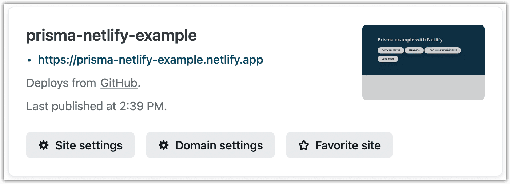Open Domain settings for this site
510x184 pixels.
tap(219, 145)
